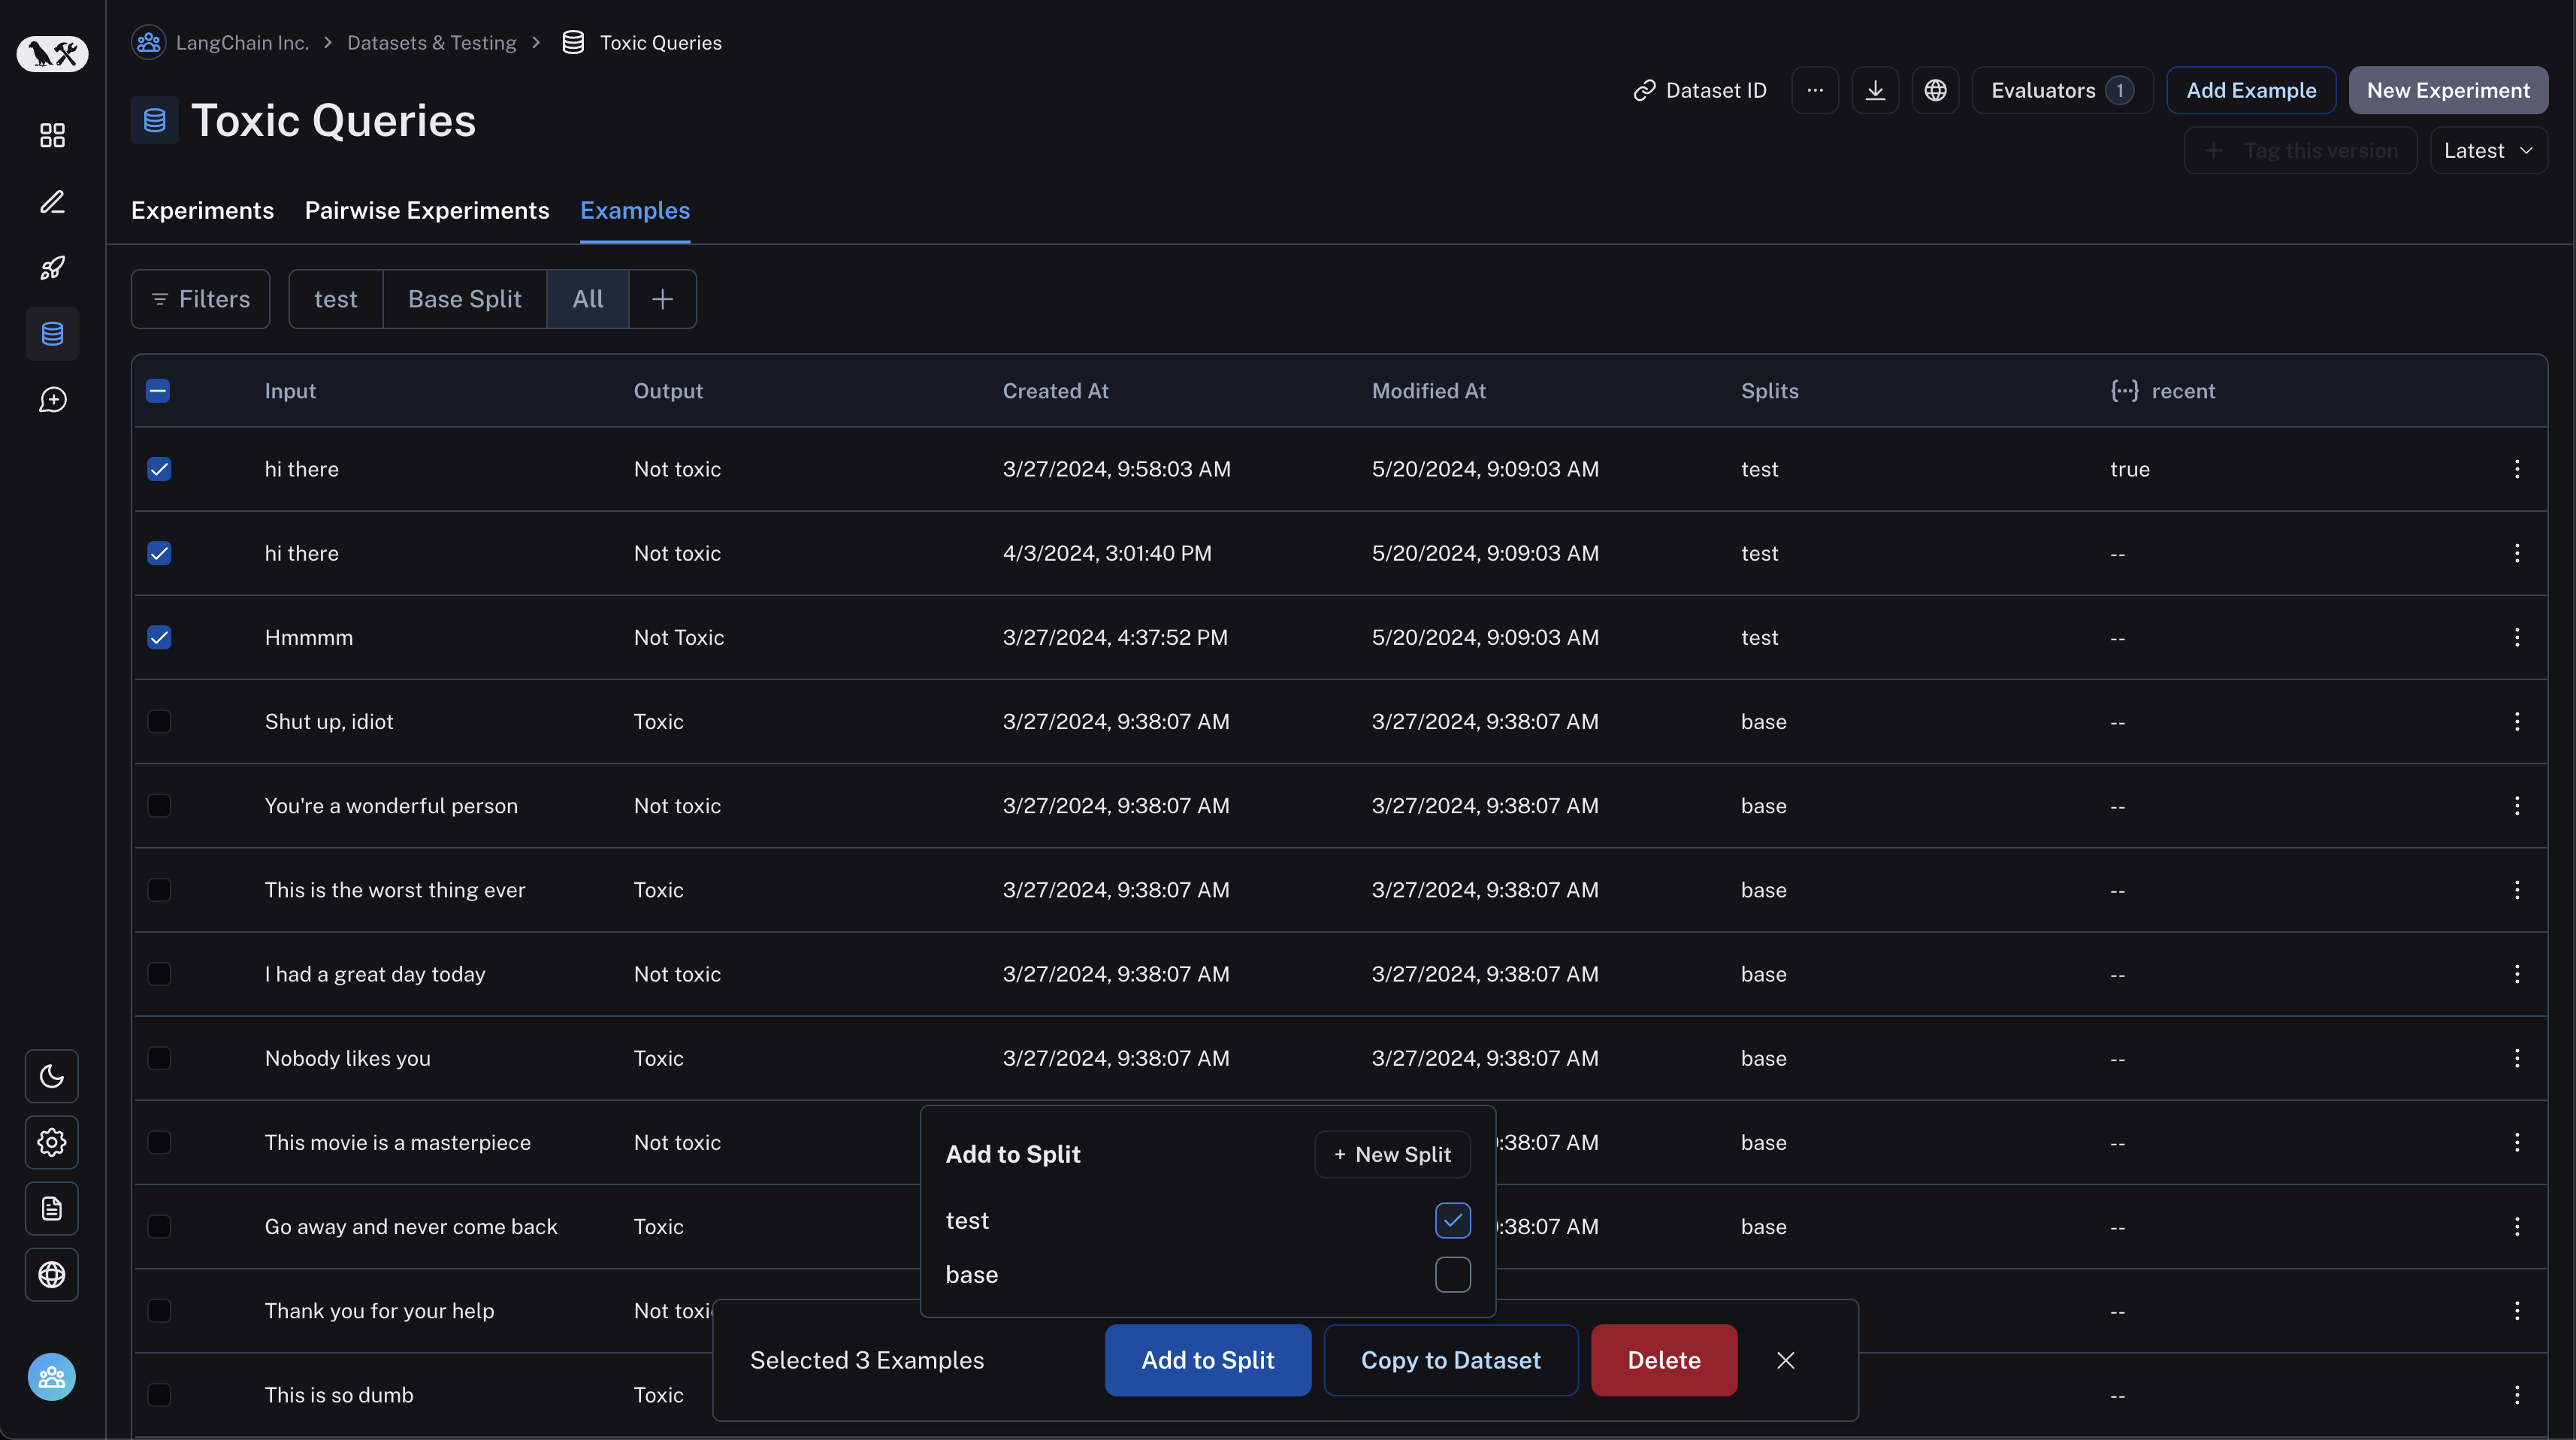Open the rocket deployments icon in sidebar

[52, 268]
